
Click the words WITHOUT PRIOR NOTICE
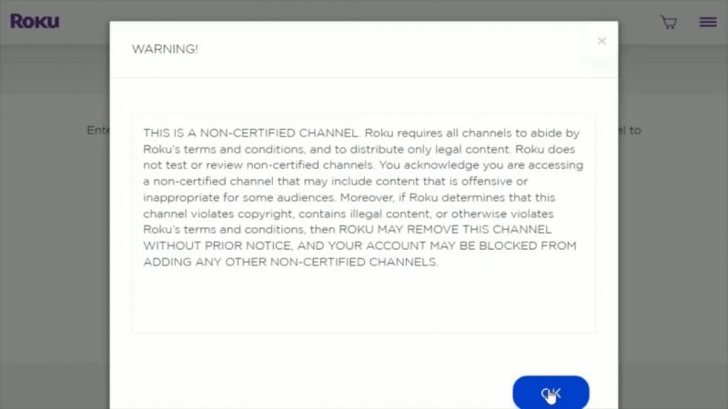coord(217,245)
